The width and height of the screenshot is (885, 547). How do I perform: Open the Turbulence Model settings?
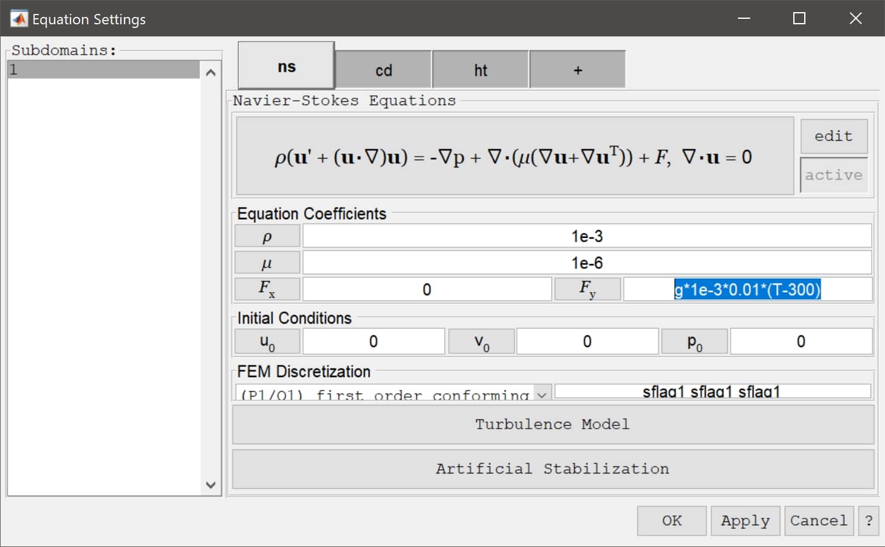tap(553, 424)
